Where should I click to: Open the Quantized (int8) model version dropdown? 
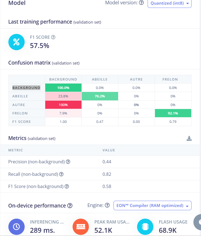click(169, 3)
